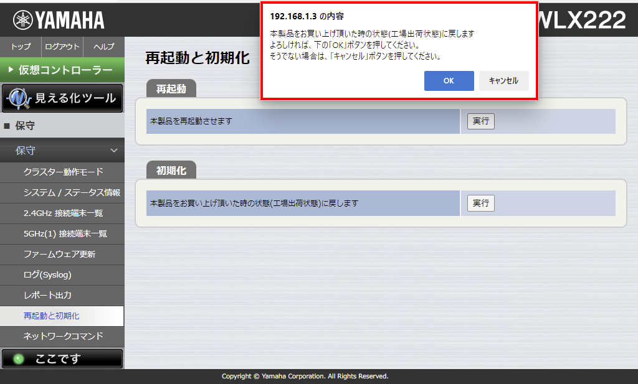Image resolution: width=638 pixels, height=384 pixels.
Task: Click the Yamaha logo icon
Action: 23,21
